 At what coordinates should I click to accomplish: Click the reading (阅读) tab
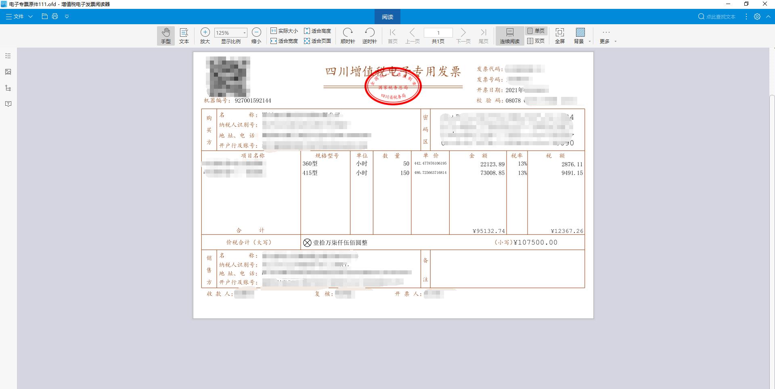coord(387,17)
